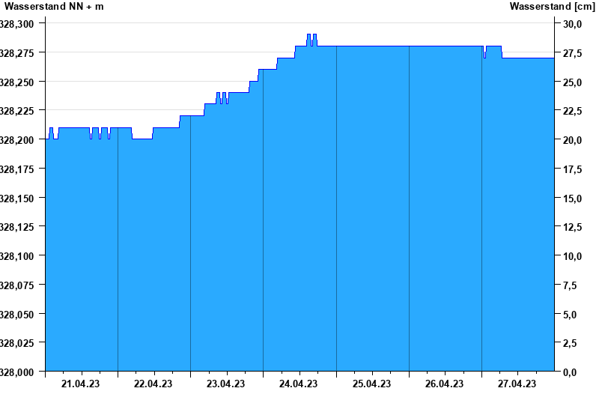The height and width of the screenshot is (412, 599).
Task: Click the 328,075 left axis value
Action: tap(16, 285)
